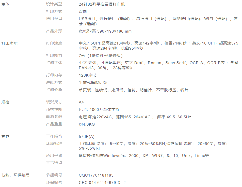242x187 pixels.
Task: Click the 打印介质 label
Action: [x=54, y=90]
